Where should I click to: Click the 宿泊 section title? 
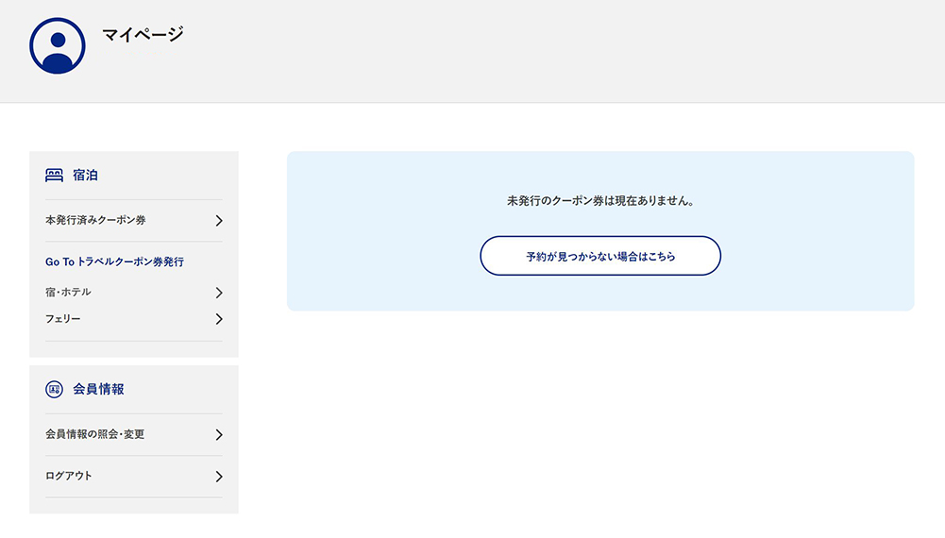[85, 176]
